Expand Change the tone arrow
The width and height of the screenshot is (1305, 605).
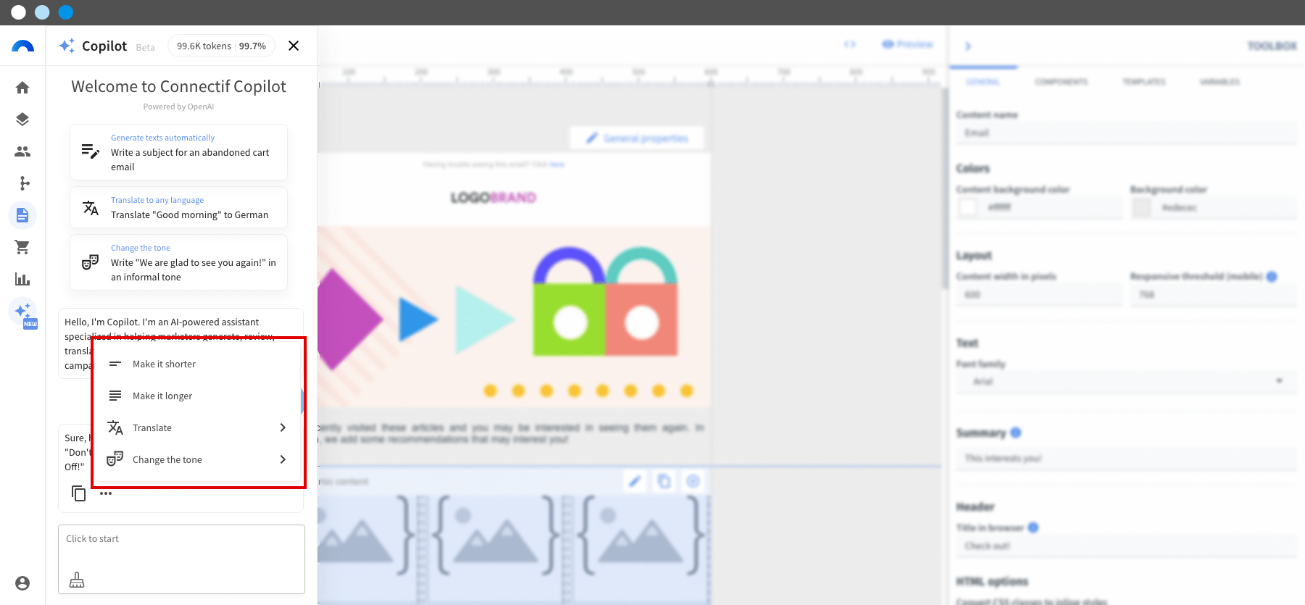tap(283, 459)
